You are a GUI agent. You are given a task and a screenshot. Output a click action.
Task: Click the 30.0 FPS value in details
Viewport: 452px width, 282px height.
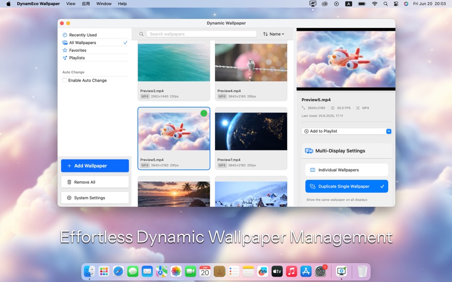click(x=344, y=108)
